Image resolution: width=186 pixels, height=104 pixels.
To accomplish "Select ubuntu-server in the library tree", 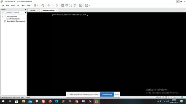I will pos(14,19).
